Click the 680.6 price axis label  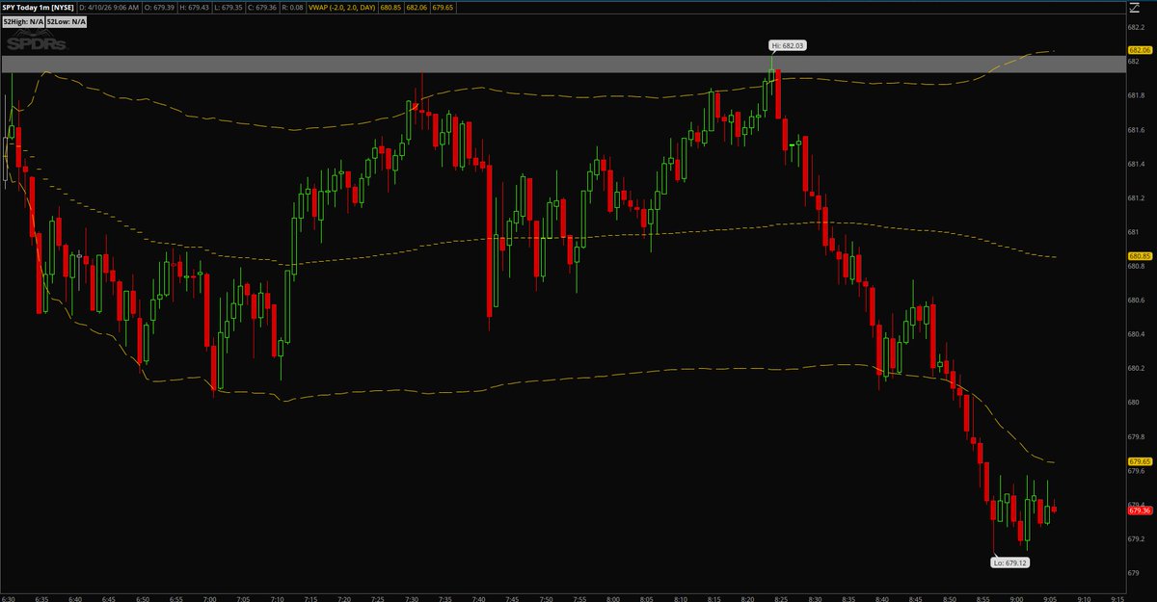tap(1136, 301)
